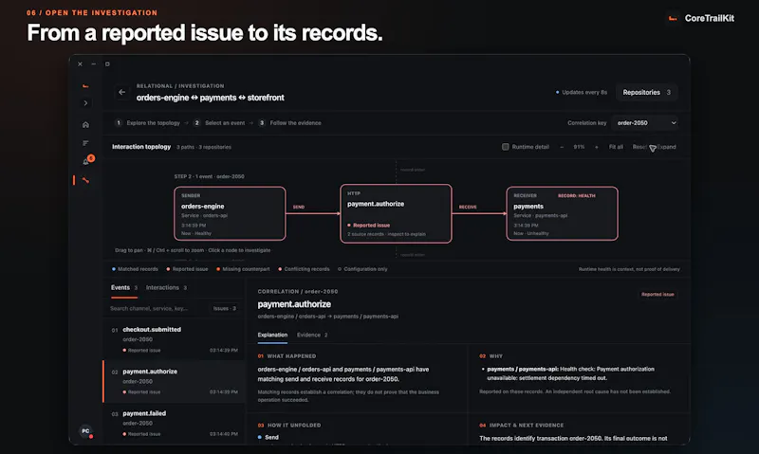Click the CoreTrailKit brand logo at top right
759x454 pixels.
point(701,18)
